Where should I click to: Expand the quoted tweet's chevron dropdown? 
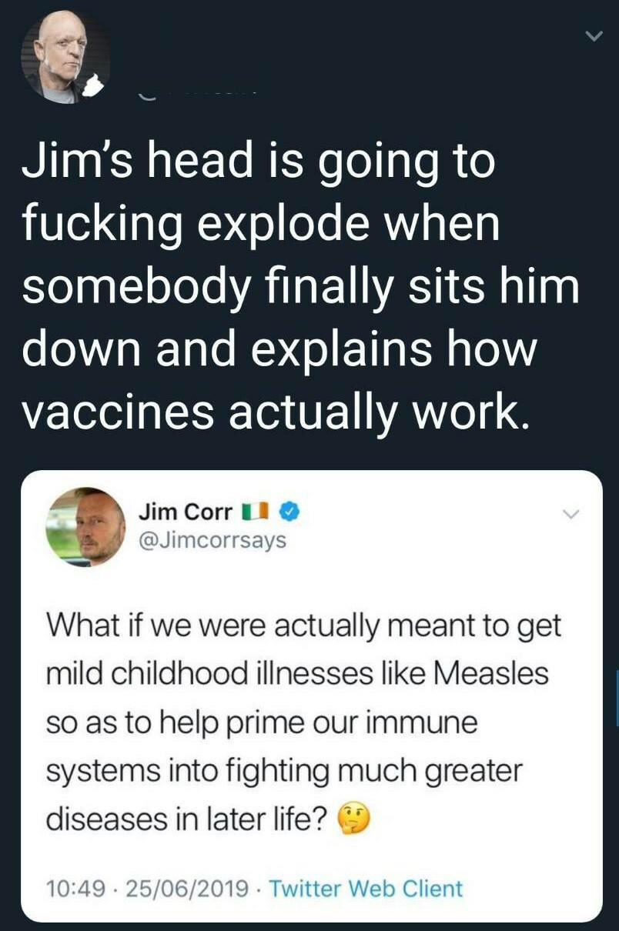click(x=570, y=513)
